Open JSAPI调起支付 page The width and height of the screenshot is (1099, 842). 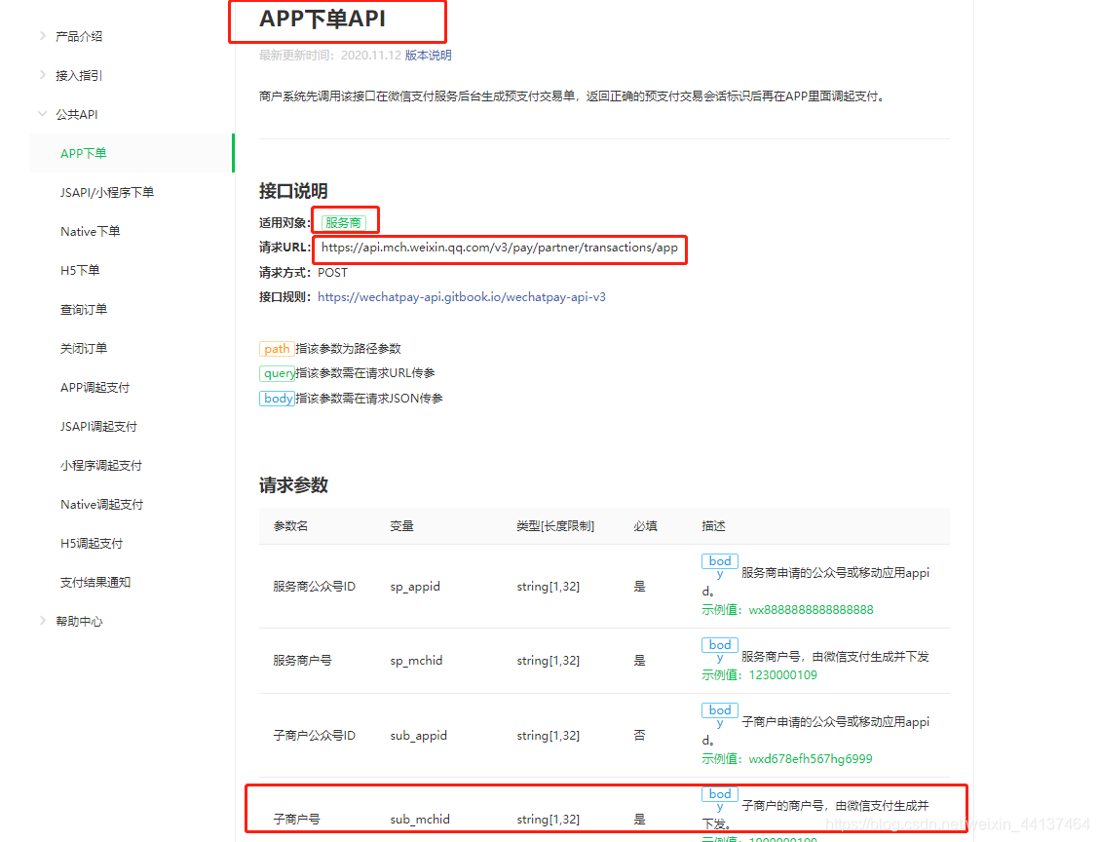(98, 426)
